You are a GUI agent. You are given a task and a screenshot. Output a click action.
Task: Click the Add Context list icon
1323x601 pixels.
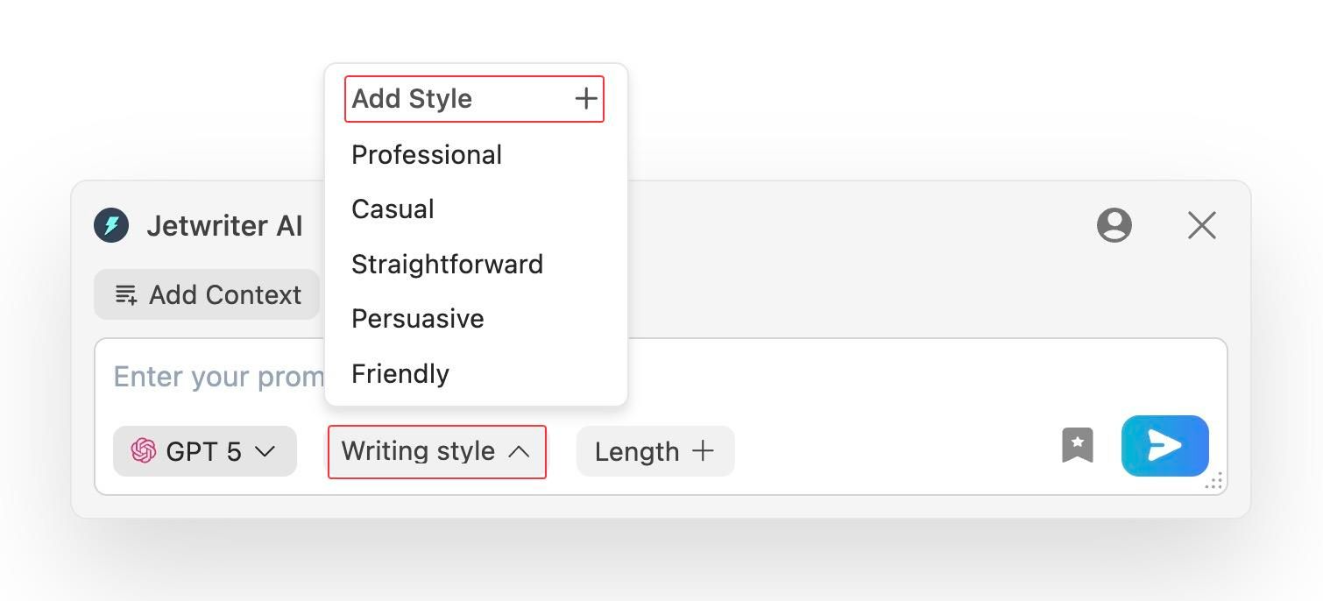126,295
